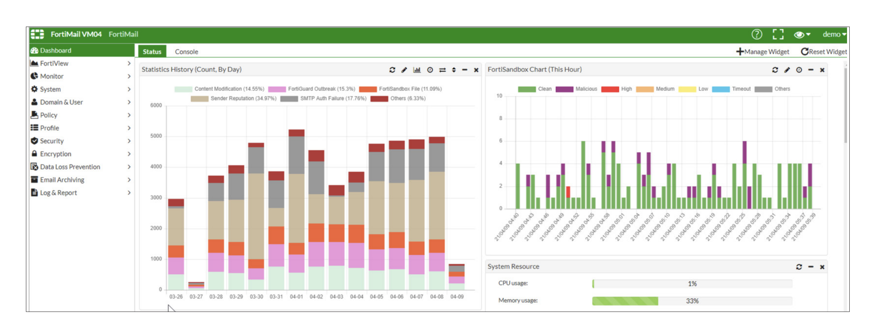
Task: Open clock time setting in FortiSandbox Chart
Action: (x=799, y=70)
